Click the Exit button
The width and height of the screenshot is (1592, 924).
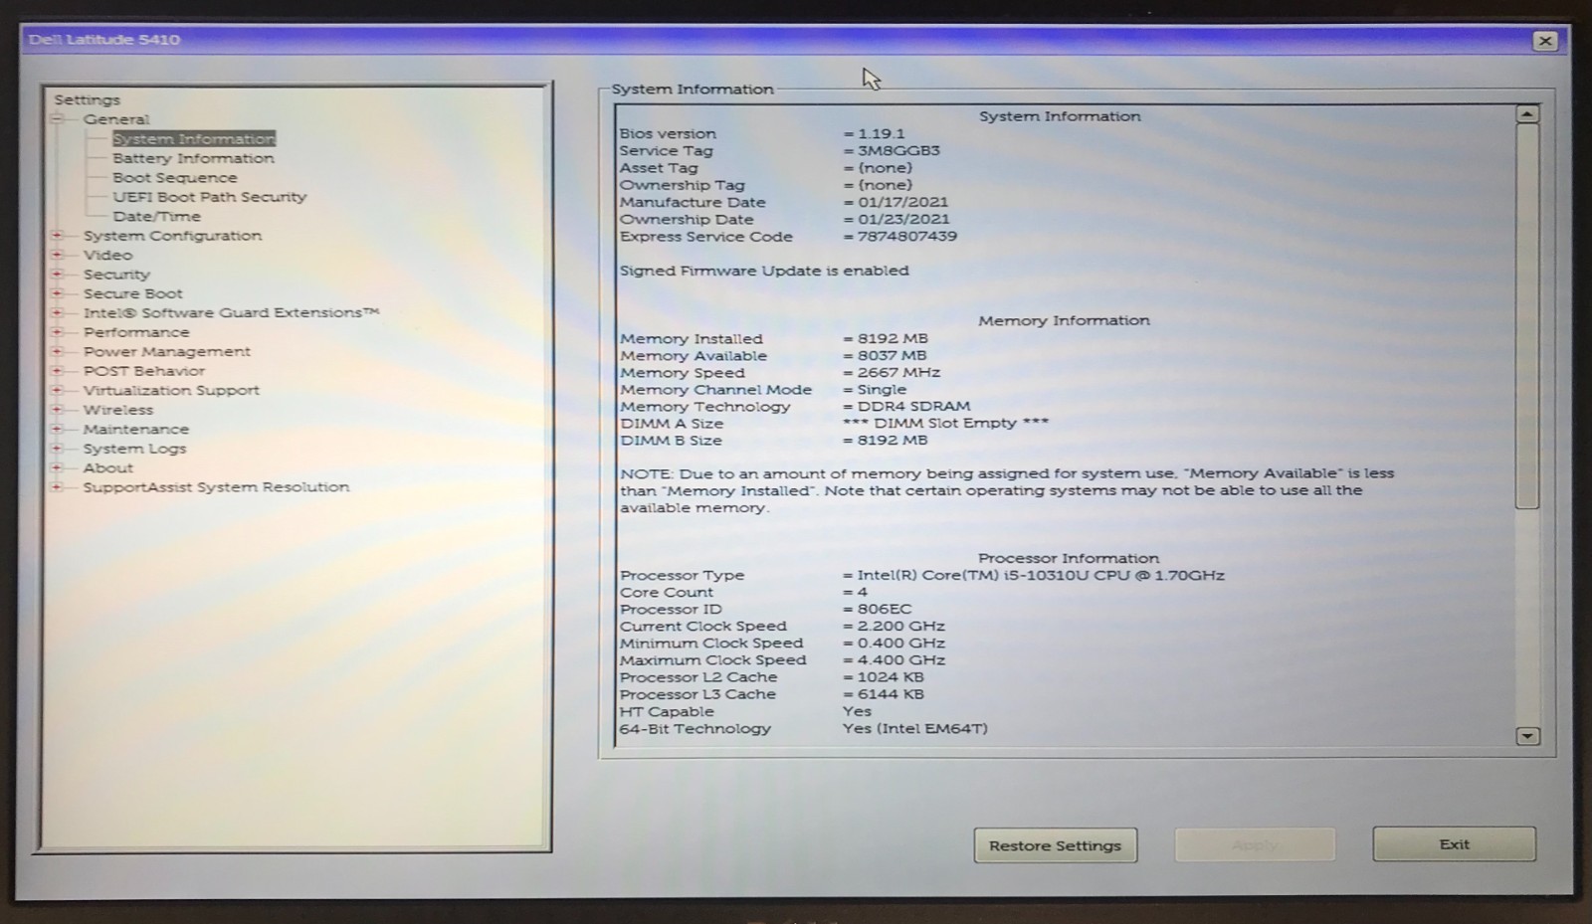click(1454, 844)
